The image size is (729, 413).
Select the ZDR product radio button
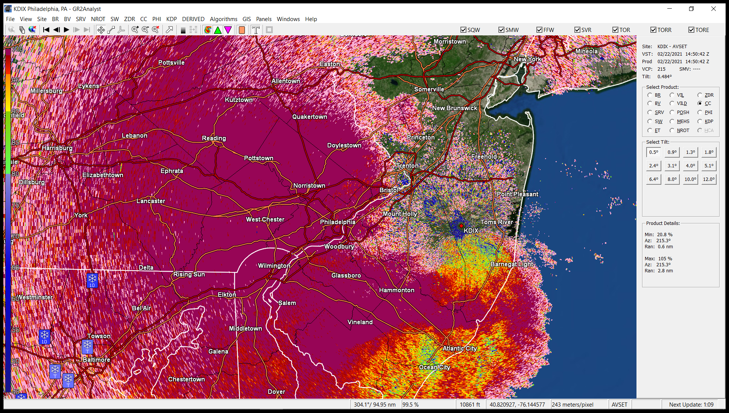(700, 95)
